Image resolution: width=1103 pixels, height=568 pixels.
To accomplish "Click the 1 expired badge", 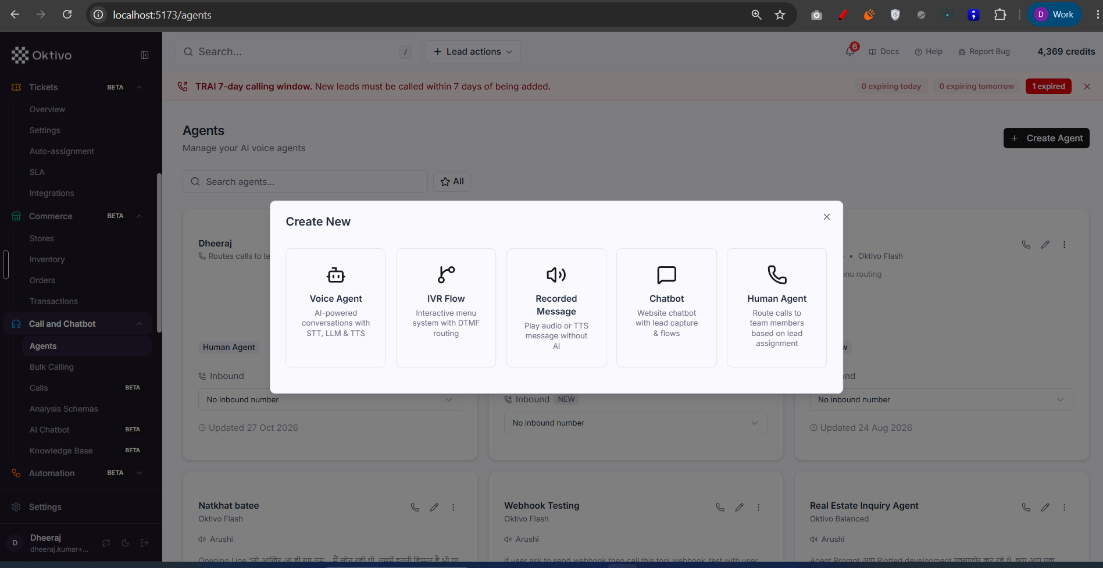I will point(1048,86).
